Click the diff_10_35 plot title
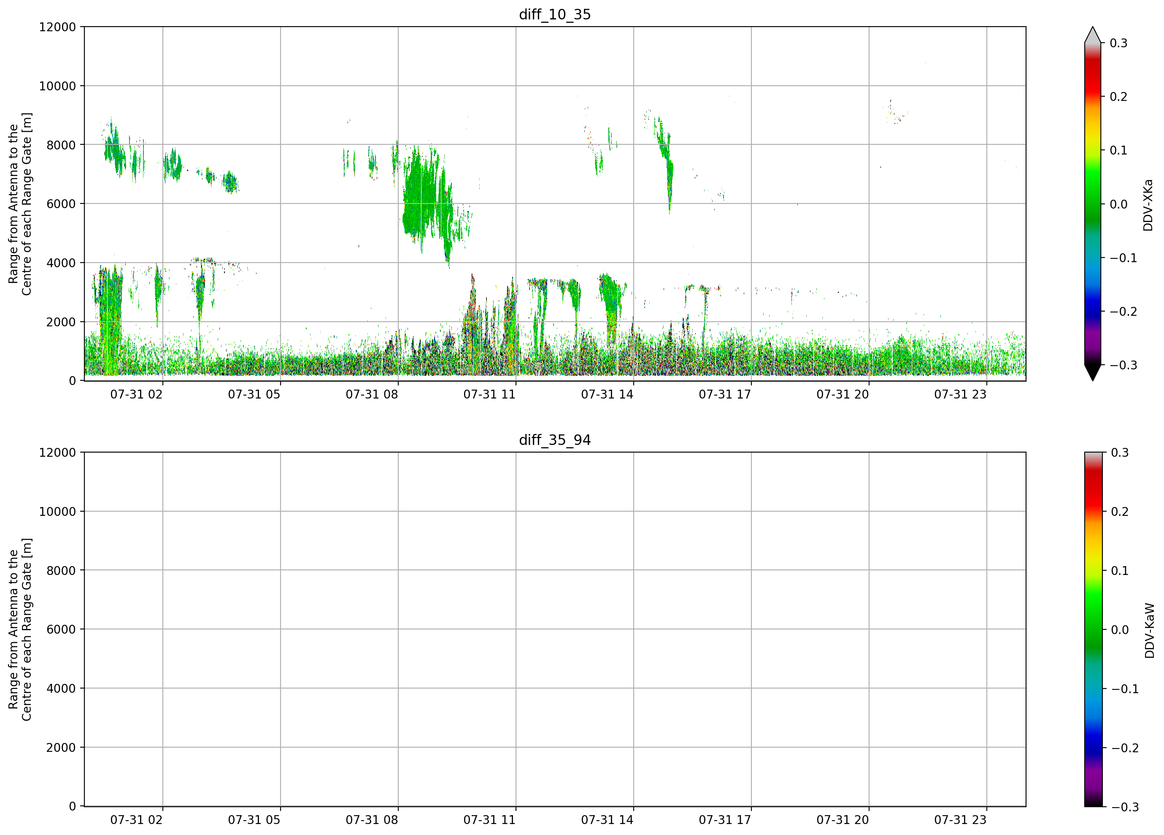The image size is (1164, 835). click(x=555, y=14)
